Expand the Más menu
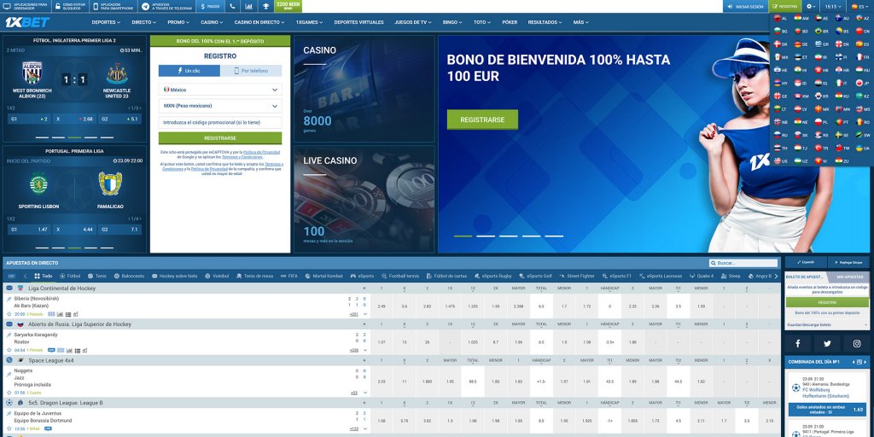Image resolution: width=874 pixels, height=437 pixels. 580,22
